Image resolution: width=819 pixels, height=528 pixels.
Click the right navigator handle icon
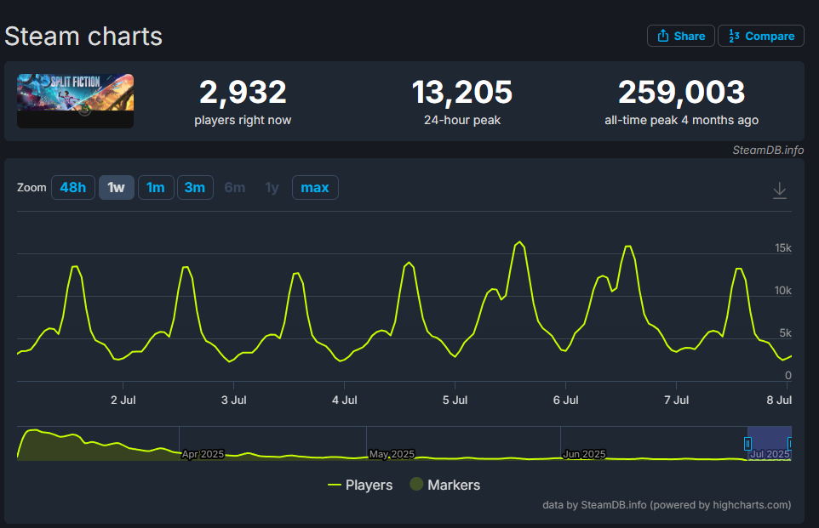tap(792, 443)
